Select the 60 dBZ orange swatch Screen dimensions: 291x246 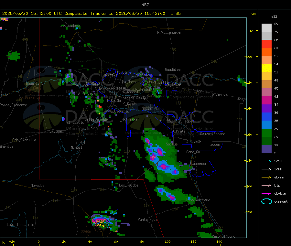266,52
